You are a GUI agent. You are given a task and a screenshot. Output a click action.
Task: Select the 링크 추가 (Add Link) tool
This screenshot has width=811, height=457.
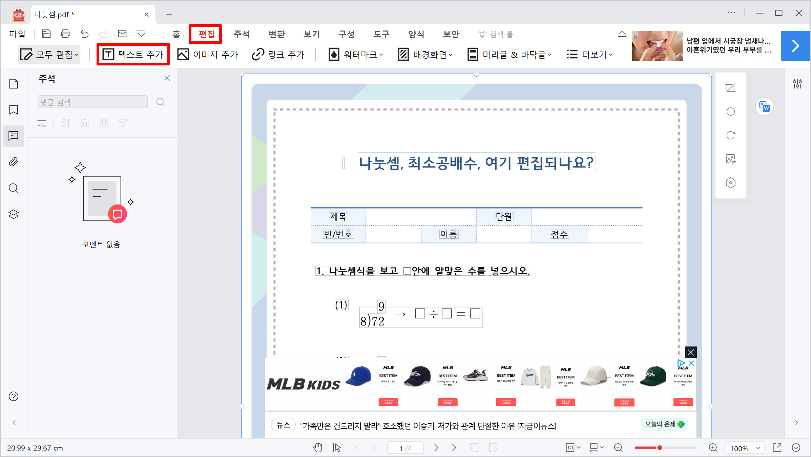point(278,54)
